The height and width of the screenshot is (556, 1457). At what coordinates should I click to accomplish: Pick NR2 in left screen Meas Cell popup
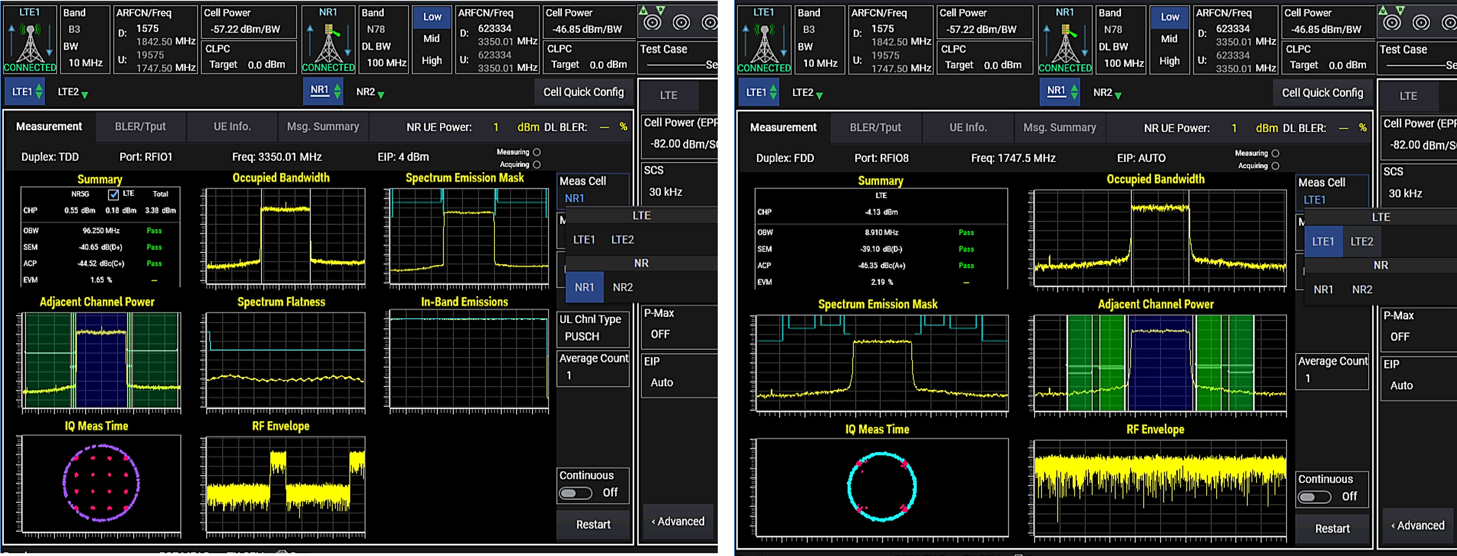point(623,288)
